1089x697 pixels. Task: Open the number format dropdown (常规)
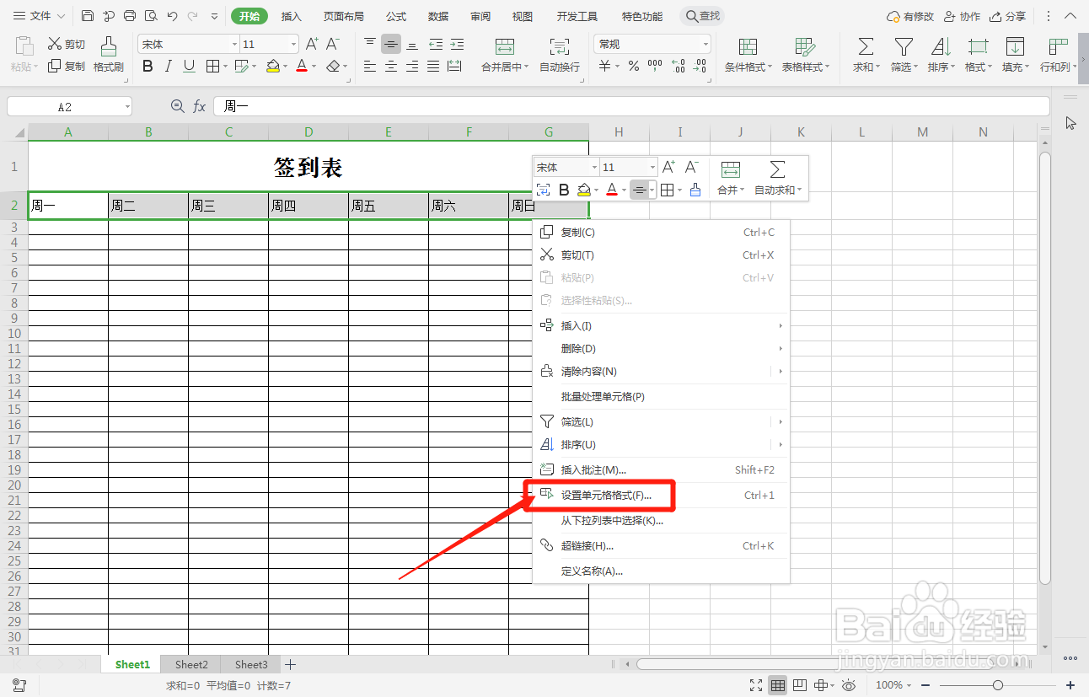705,45
